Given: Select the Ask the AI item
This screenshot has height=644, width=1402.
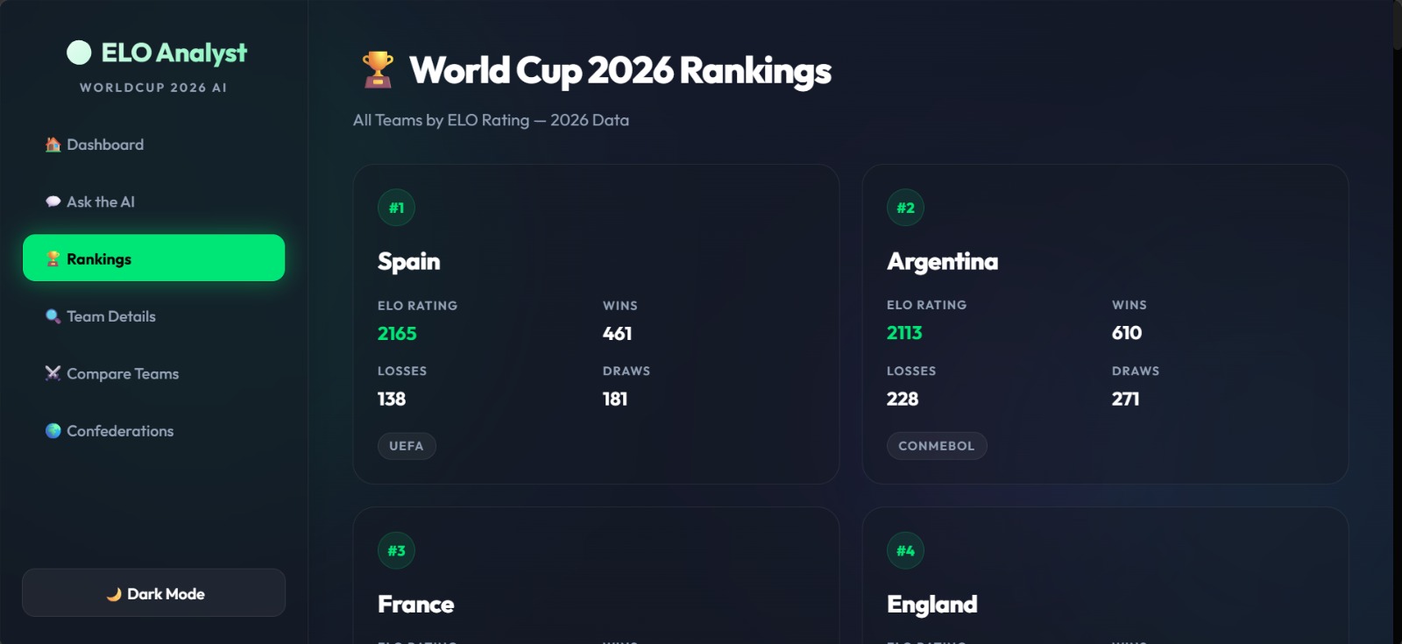Looking at the screenshot, I should [153, 202].
